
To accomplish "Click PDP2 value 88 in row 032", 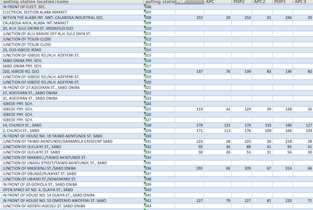I will (242, 147).
